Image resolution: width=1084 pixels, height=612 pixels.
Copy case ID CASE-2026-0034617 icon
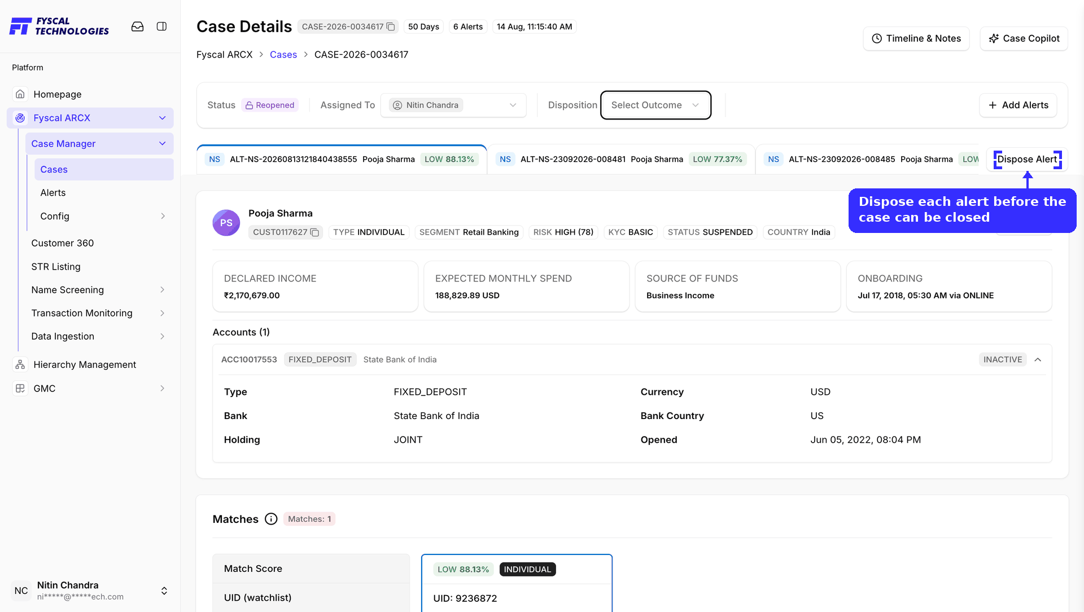click(391, 27)
